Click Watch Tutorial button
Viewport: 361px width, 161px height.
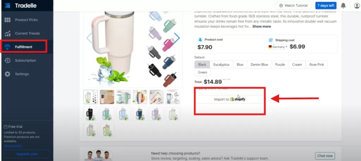click(x=293, y=6)
